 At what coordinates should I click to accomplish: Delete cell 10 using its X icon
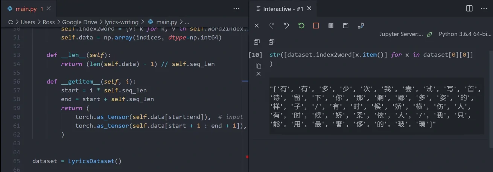point(258,74)
